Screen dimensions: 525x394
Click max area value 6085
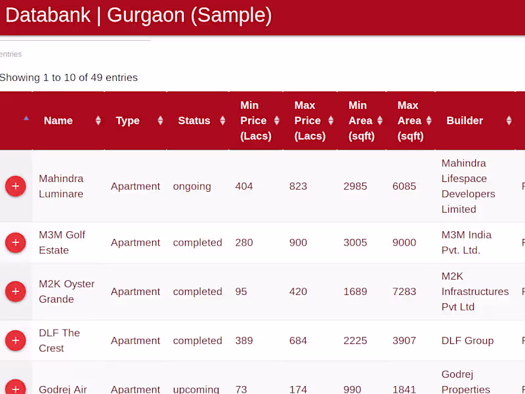[404, 186]
